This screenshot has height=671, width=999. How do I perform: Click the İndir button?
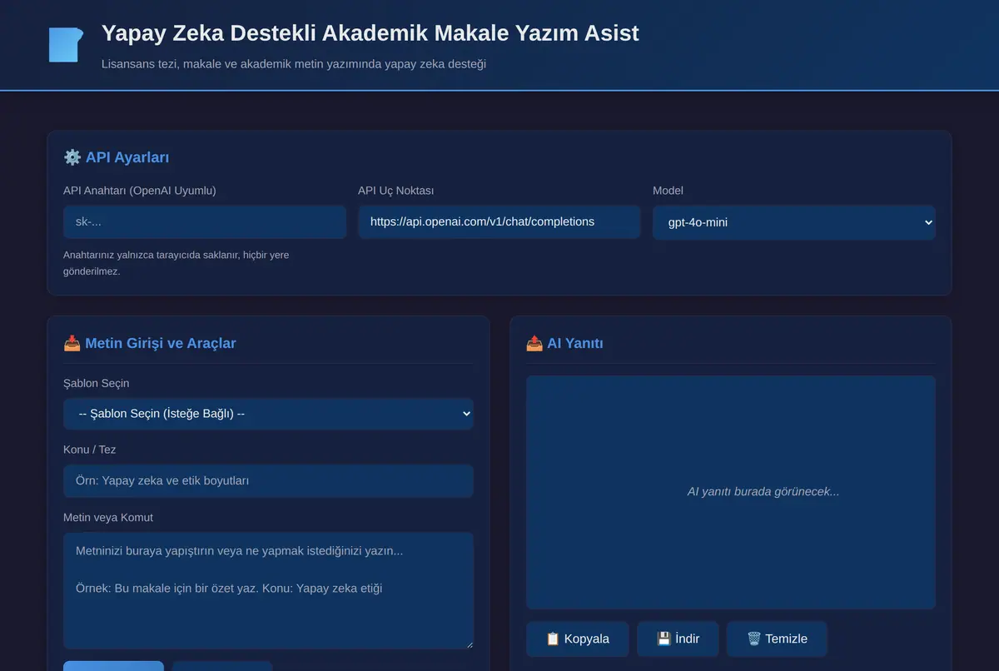[x=678, y=639]
